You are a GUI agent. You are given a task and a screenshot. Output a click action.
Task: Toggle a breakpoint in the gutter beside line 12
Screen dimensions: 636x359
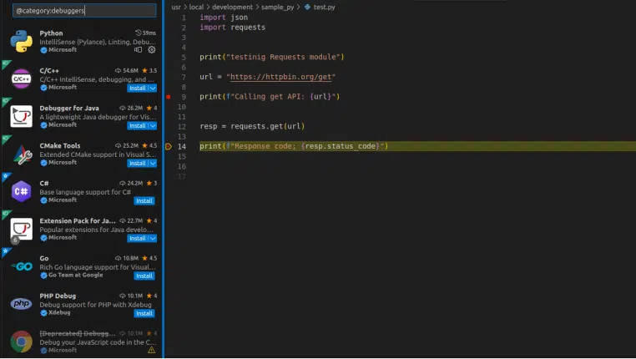click(x=169, y=126)
